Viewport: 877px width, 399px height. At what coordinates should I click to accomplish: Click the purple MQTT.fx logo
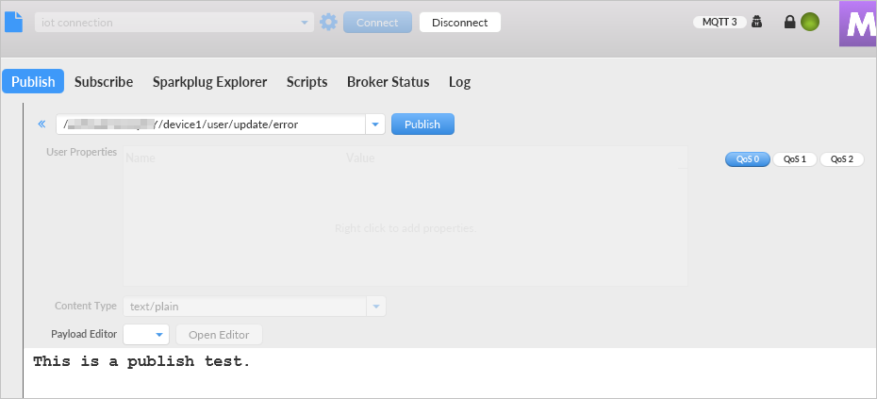858,24
